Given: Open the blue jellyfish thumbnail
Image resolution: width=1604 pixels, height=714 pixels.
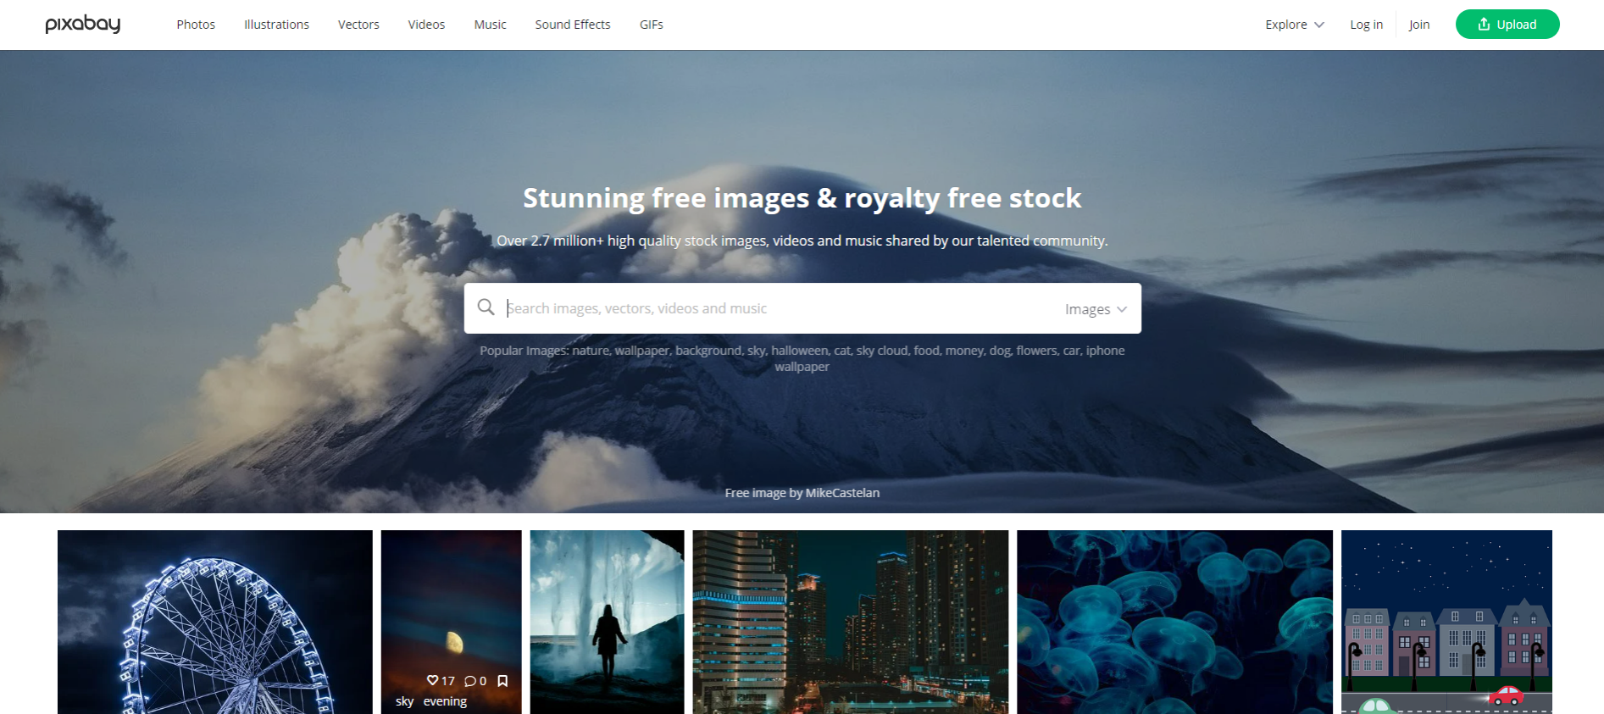Looking at the screenshot, I should [1174, 622].
